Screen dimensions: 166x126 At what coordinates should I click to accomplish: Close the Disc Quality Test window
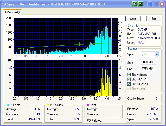point(162,4)
